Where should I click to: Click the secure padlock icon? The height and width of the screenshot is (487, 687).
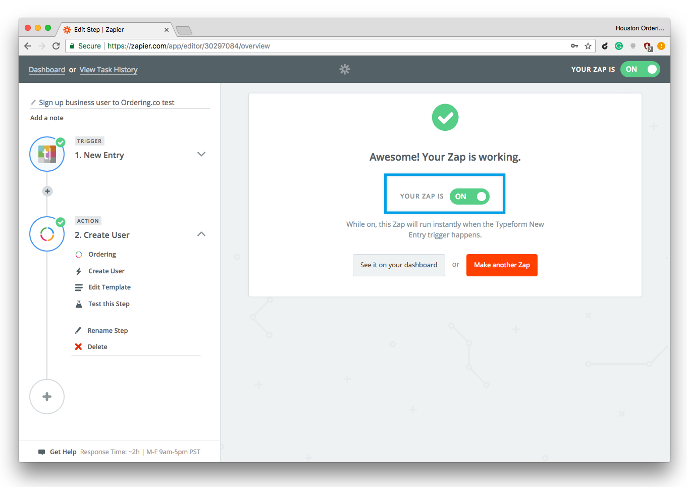tap(72, 46)
